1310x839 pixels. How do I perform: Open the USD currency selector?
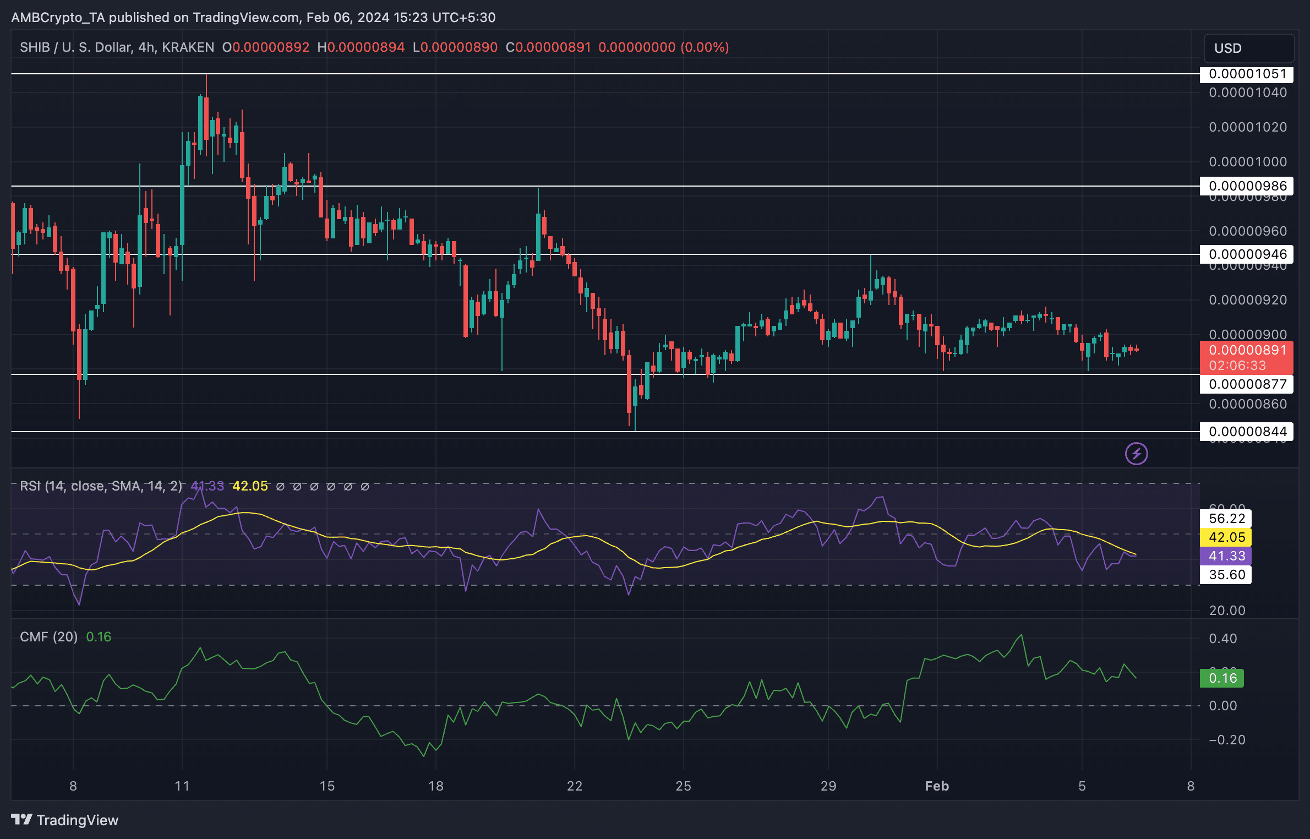1249,48
